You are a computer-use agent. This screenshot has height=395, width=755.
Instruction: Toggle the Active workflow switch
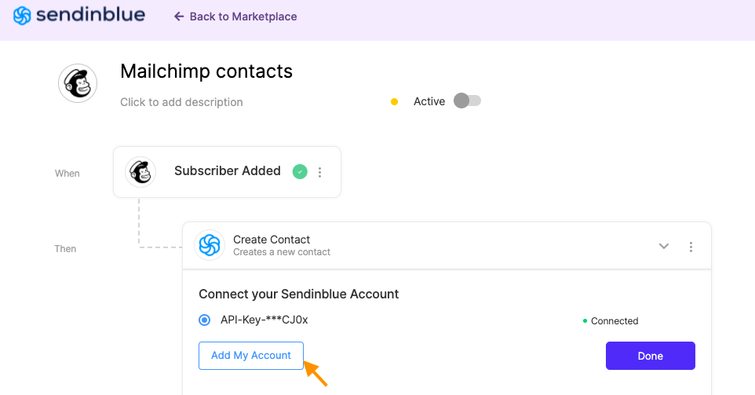point(467,101)
